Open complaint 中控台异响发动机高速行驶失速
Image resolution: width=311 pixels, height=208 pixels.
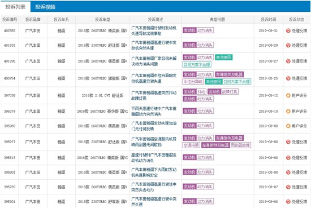click(x=154, y=78)
